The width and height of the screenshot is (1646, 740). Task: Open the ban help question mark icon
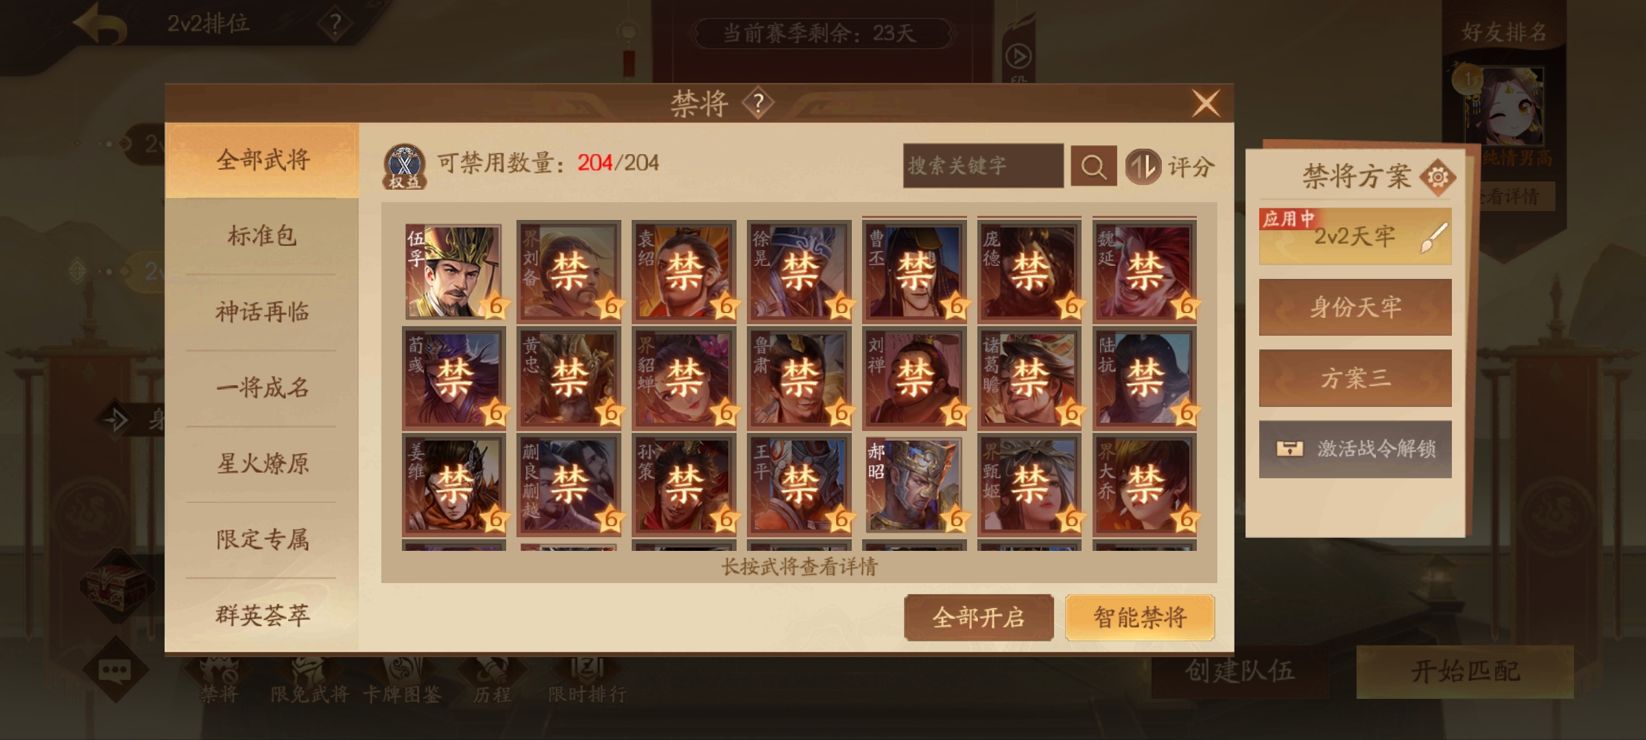point(758,104)
